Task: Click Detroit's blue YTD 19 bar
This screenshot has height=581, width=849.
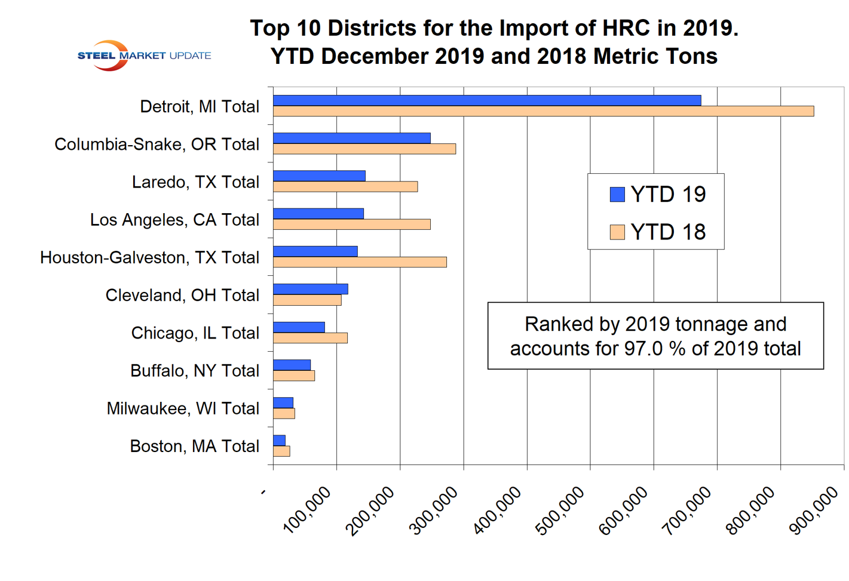Action: coord(486,100)
